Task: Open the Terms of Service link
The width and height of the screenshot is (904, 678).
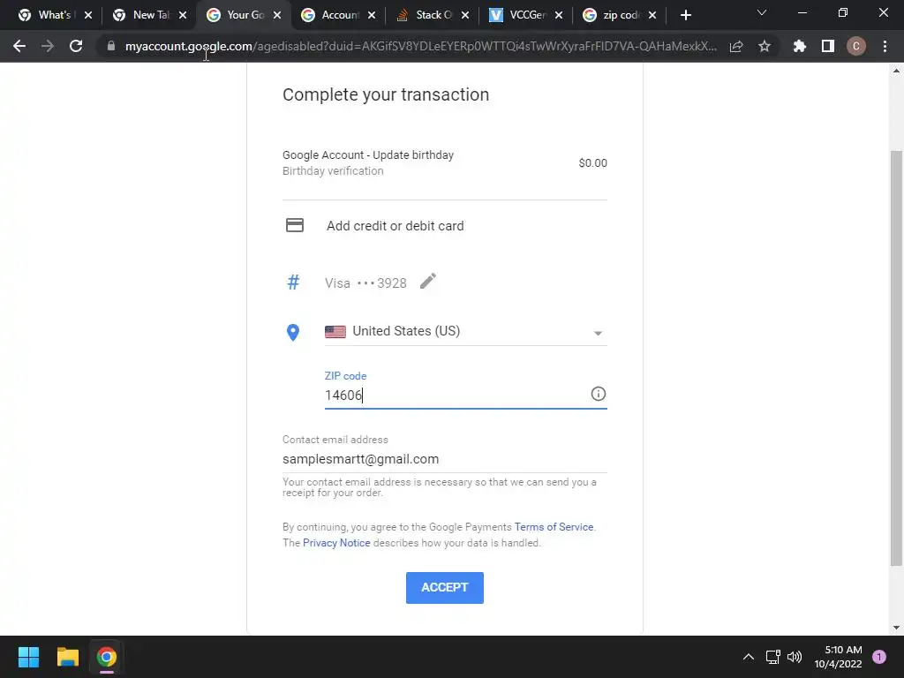Action: 554,527
